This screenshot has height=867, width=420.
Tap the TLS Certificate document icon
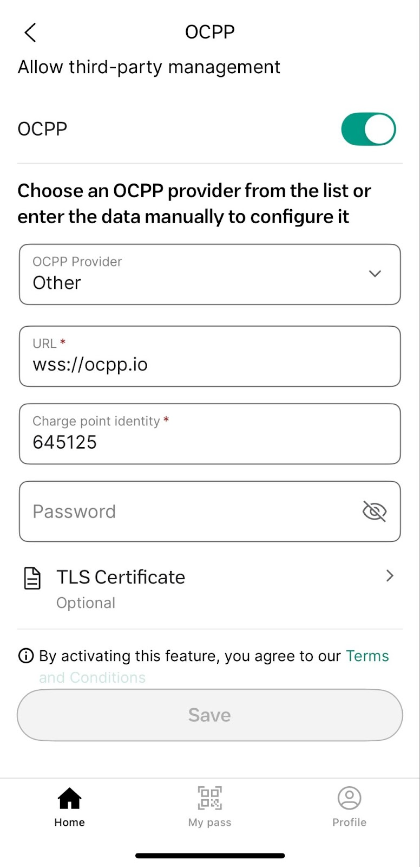(32, 578)
